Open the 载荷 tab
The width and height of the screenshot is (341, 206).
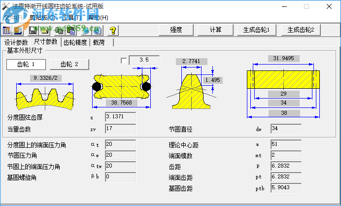[99, 42]
